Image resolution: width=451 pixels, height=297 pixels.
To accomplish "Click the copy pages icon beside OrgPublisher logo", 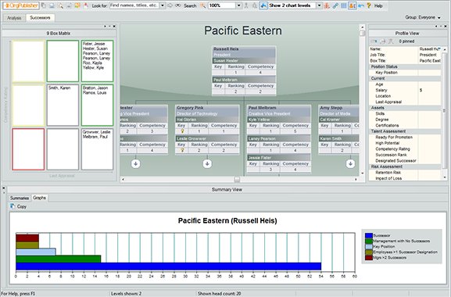I will pyautogui.click(x=44, y=5).
